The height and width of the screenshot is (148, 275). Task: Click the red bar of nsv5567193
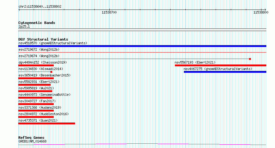[221, 65]
